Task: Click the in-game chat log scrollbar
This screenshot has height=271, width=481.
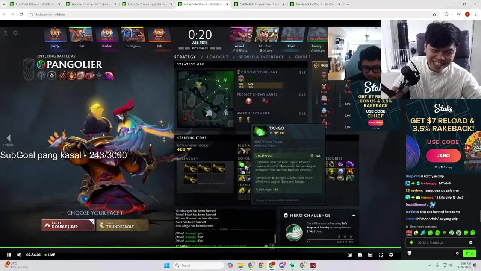Action: (275, 239)
